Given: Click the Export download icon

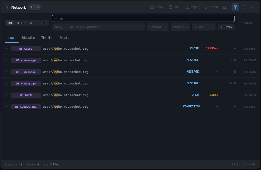Looking at the screenshot, I should [x=206, y=7].
